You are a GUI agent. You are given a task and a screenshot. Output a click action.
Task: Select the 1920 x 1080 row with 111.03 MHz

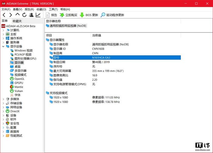115,97
